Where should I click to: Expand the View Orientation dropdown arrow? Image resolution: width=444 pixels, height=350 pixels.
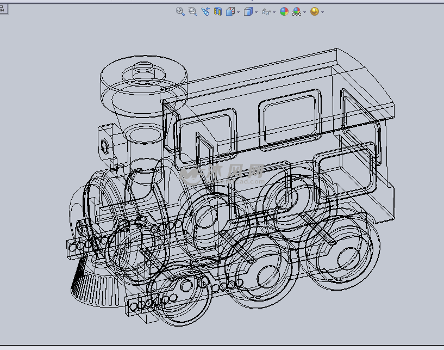(x=237, y=12)
